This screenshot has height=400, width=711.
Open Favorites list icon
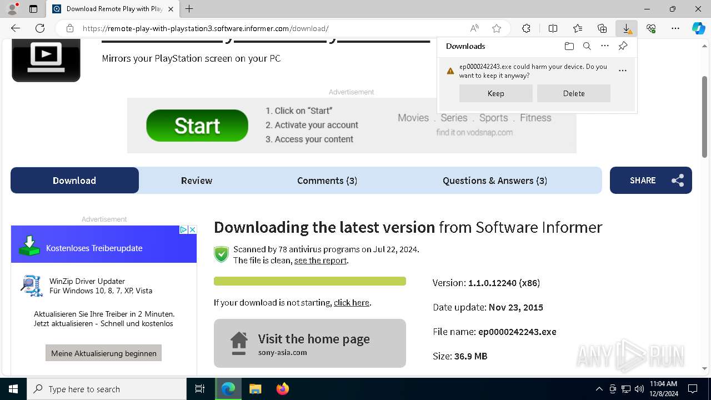[578, 28]
